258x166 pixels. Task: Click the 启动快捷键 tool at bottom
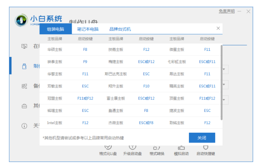(x=205, y=151)
